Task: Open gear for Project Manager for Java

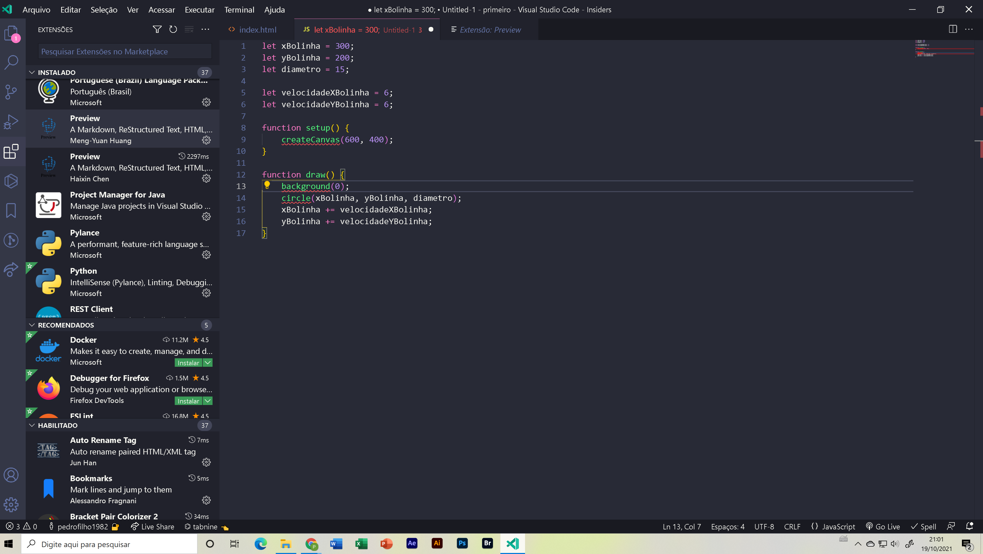Action: [x=207, y=216]
